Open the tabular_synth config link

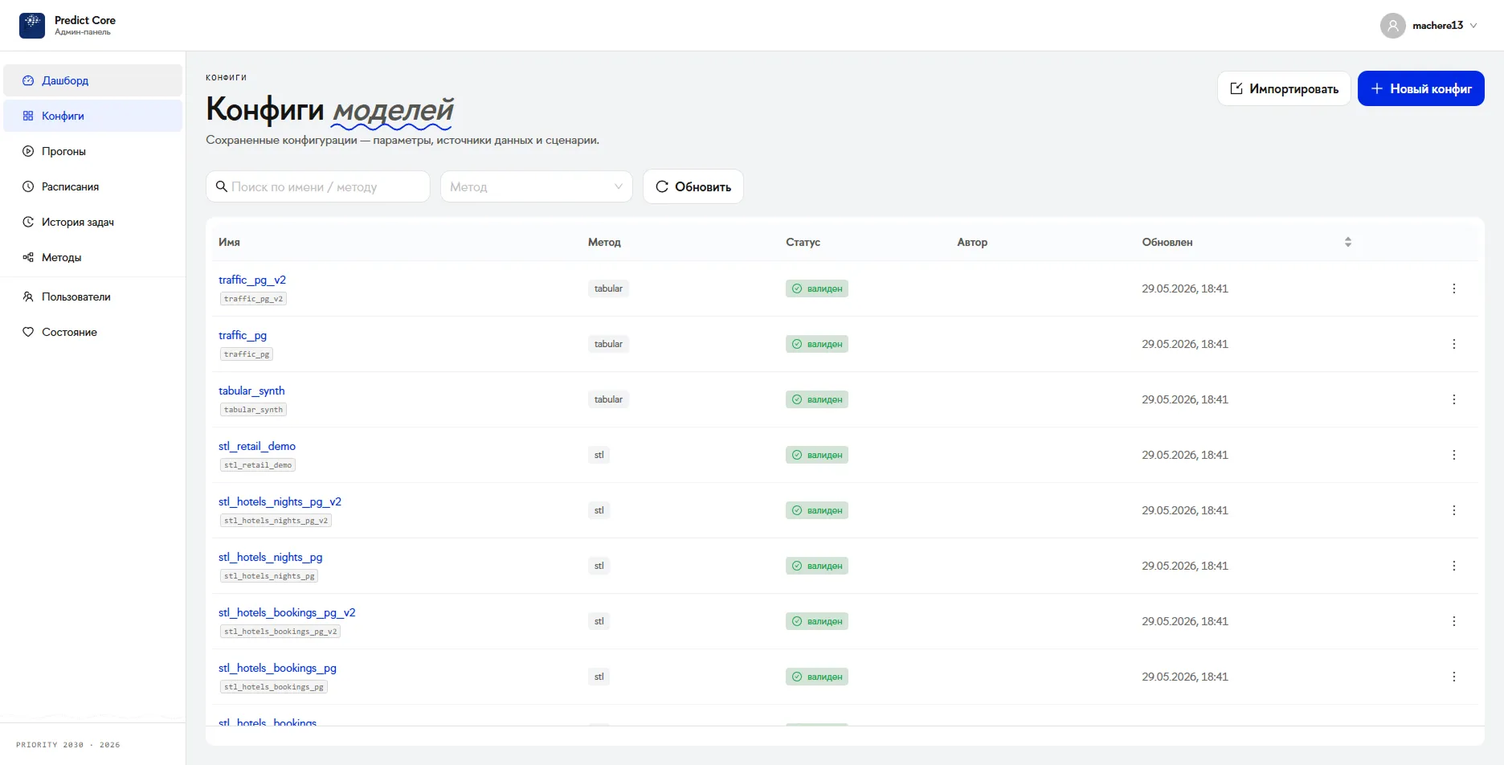coord(251,391)
